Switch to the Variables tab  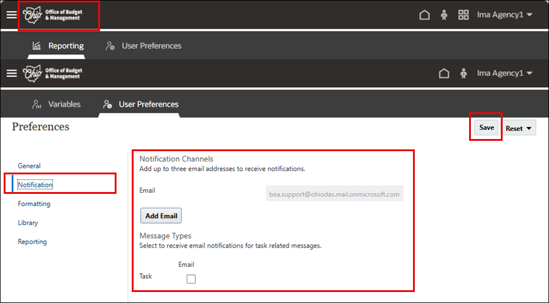[56, 104]
